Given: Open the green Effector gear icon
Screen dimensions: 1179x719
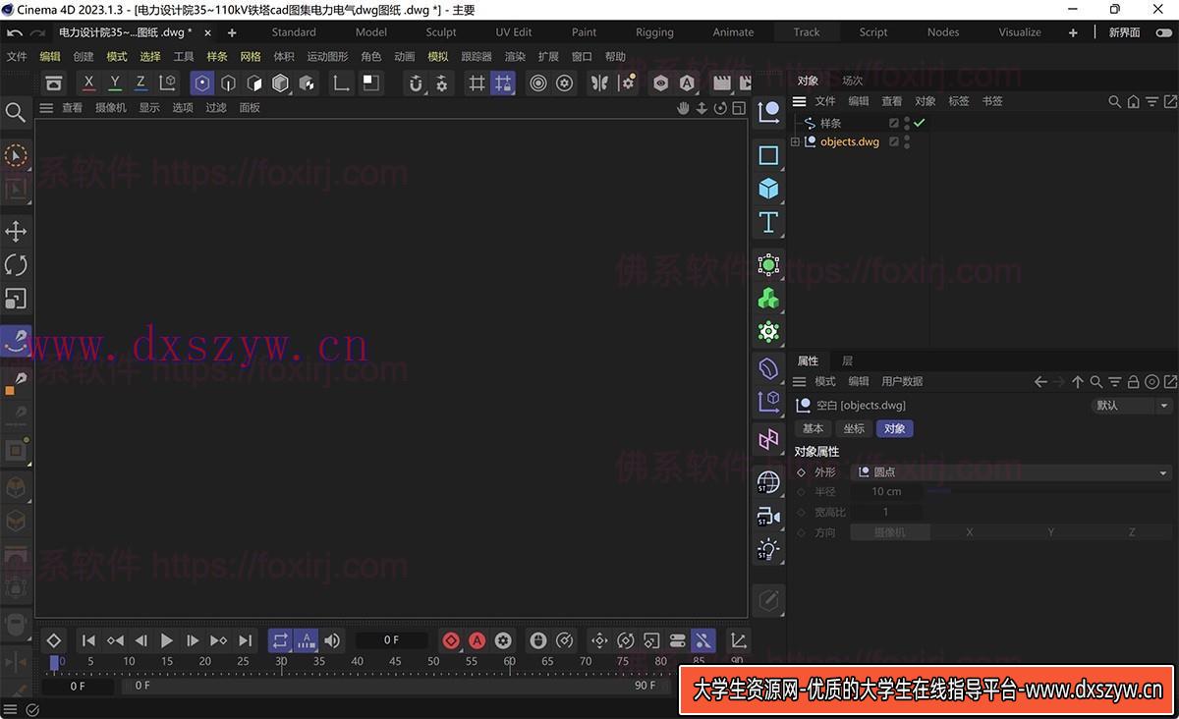Looking at the screenshot, I should tap(768, 332).
